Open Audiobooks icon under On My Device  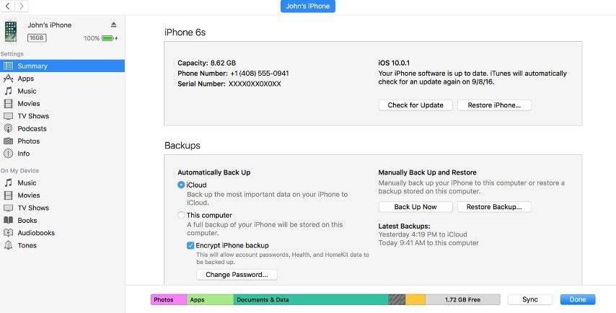point(8,233)
